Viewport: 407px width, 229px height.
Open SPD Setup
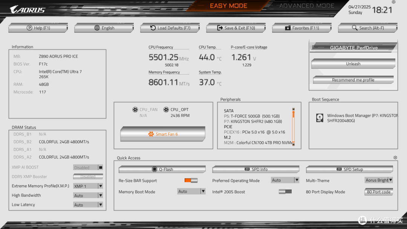point(350,169)
